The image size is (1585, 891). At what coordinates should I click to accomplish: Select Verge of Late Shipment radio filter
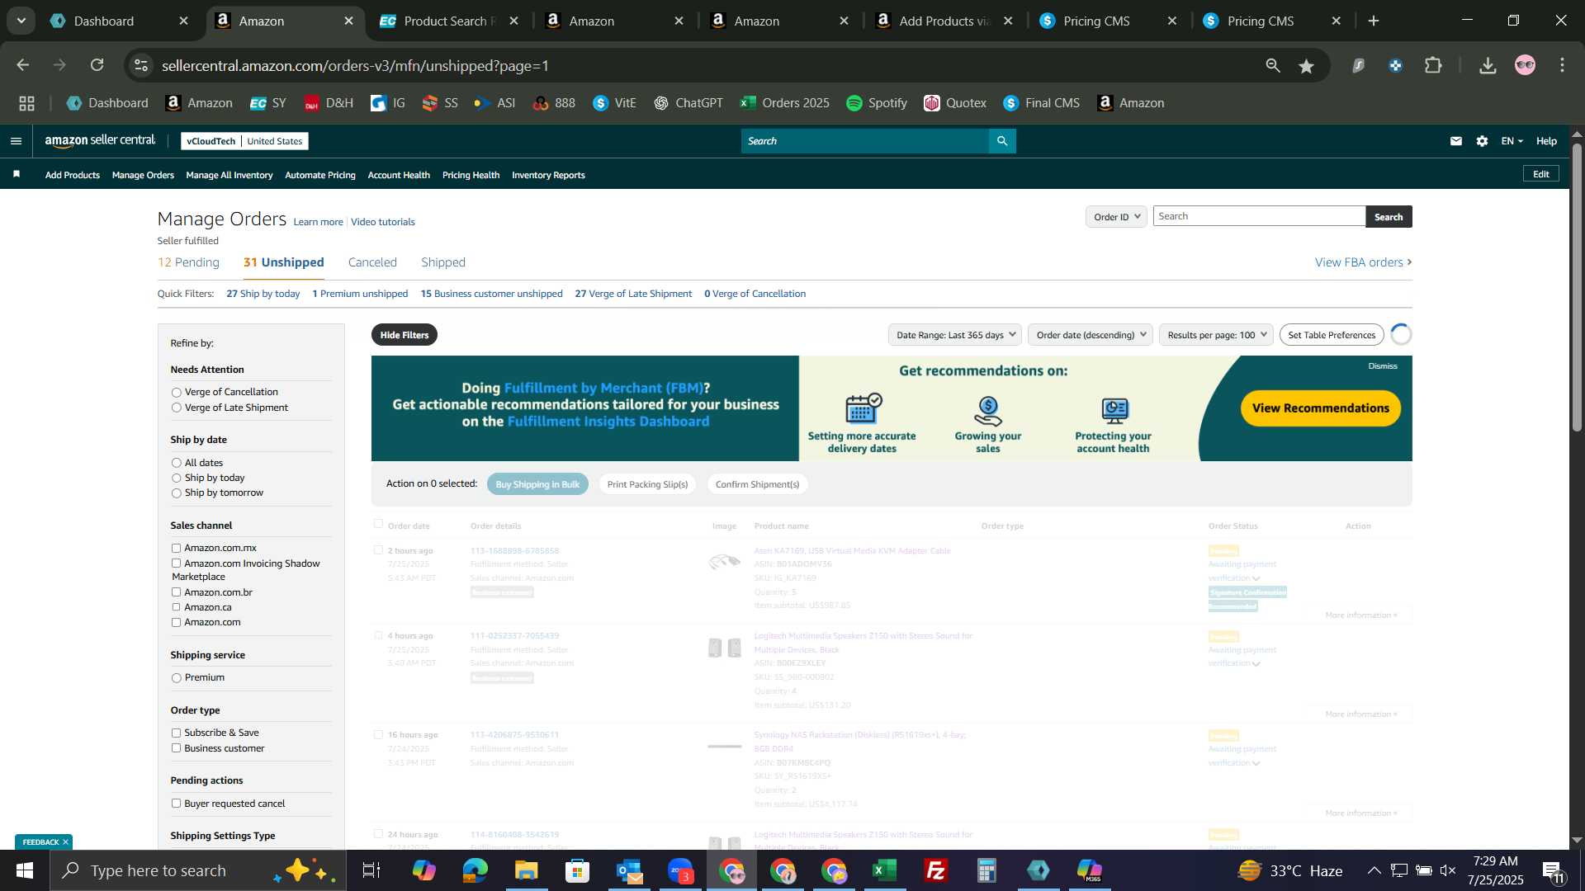click(x=176, y=408)
